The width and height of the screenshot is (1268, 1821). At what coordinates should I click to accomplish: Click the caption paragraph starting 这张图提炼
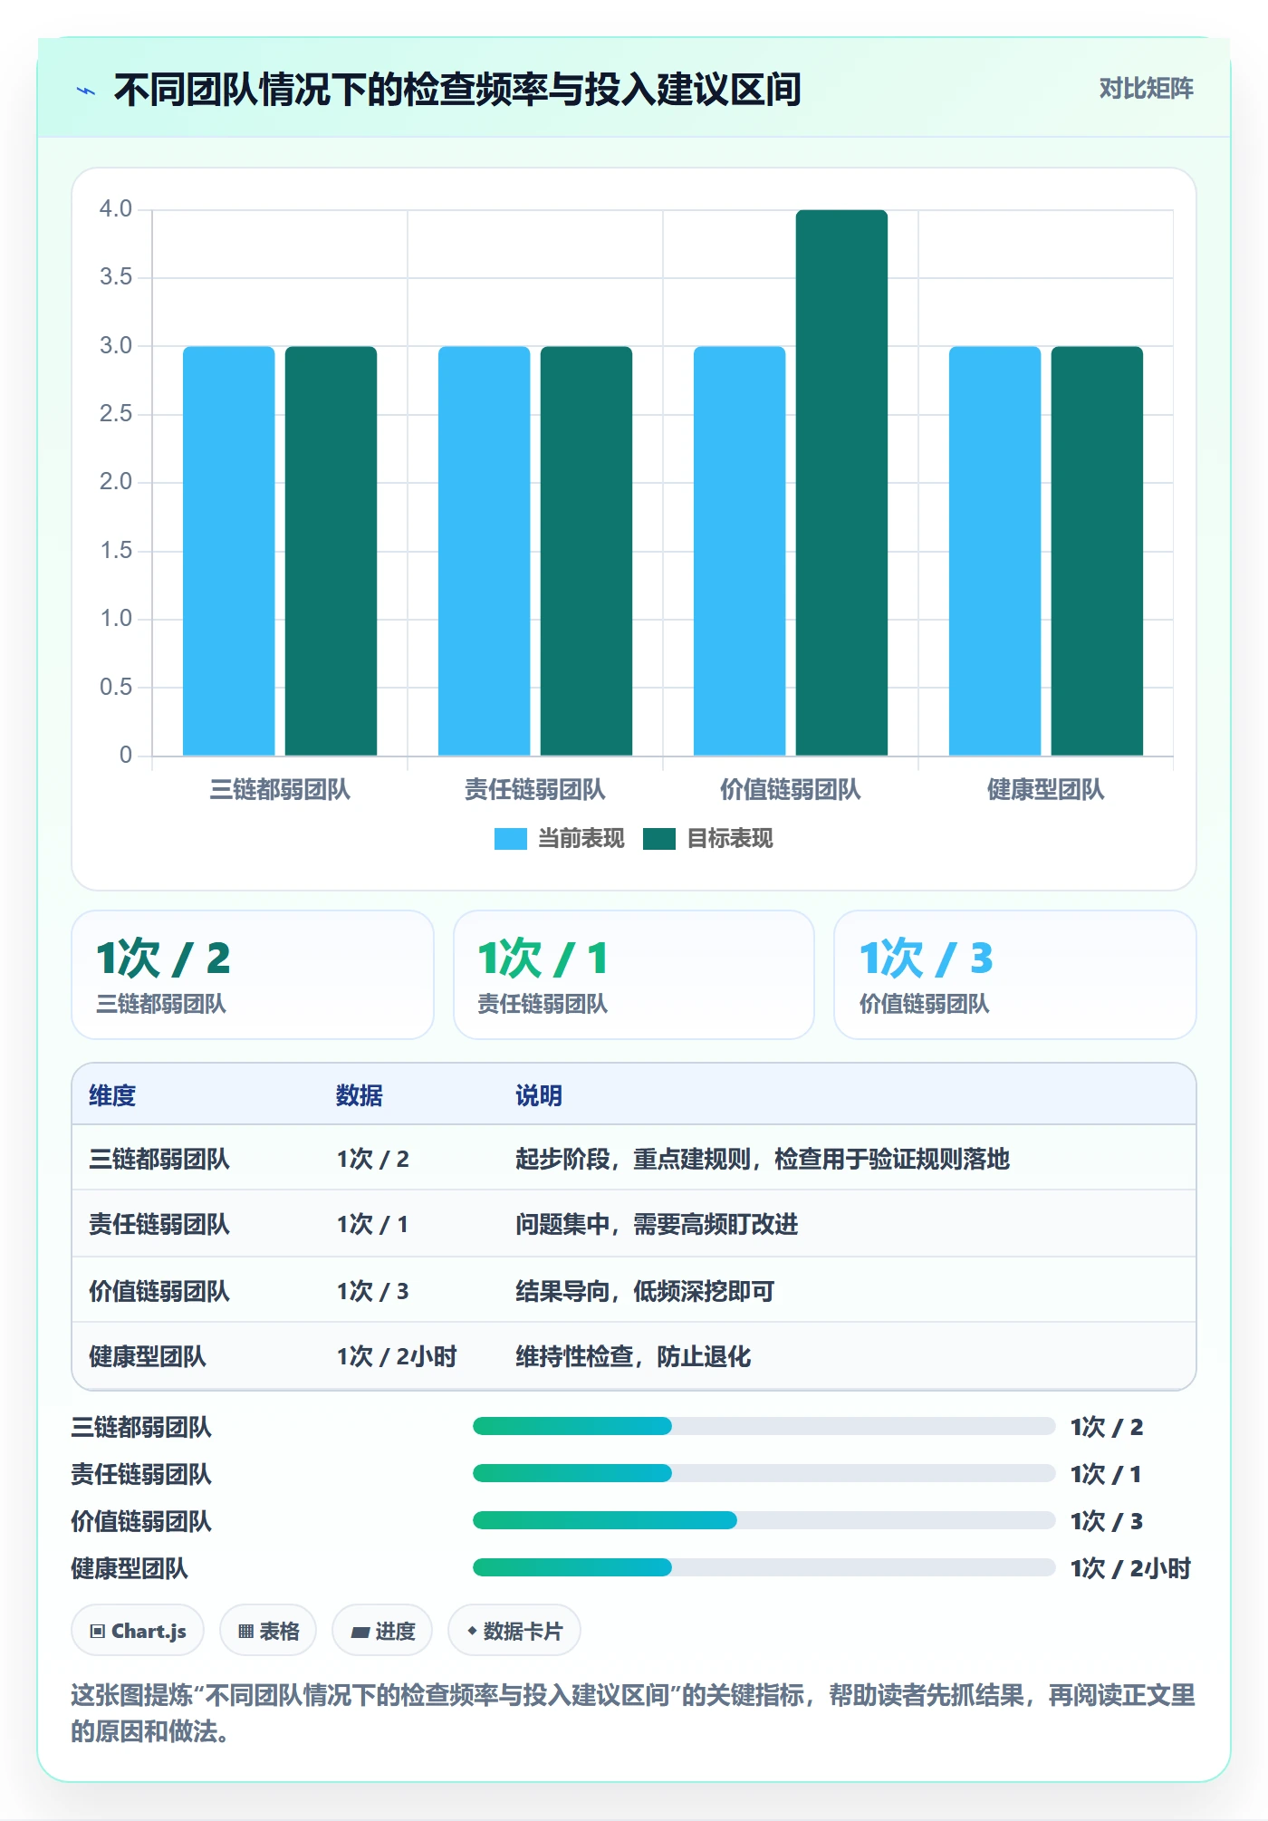point(633,1712)
